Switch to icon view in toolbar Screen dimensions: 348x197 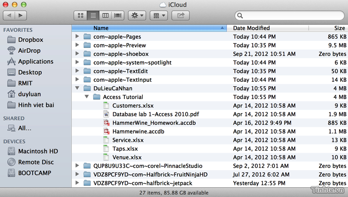tap(80, 16)
